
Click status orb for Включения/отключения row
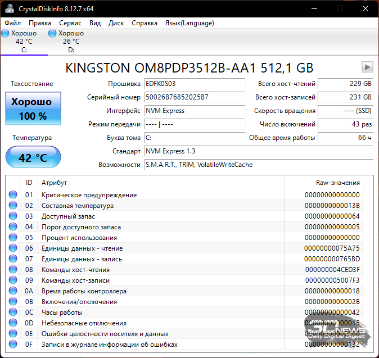(x=13, y=301)
